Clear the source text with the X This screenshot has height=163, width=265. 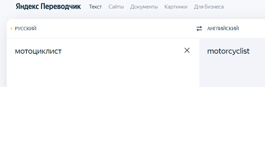coord(187,51)
